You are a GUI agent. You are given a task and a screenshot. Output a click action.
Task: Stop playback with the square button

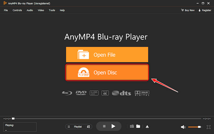(x=104, y=126)
